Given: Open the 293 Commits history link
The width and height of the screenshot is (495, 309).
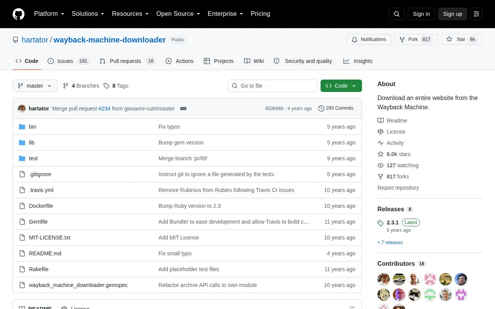Looking at the screenshot, I should click(x=336, y=108).
